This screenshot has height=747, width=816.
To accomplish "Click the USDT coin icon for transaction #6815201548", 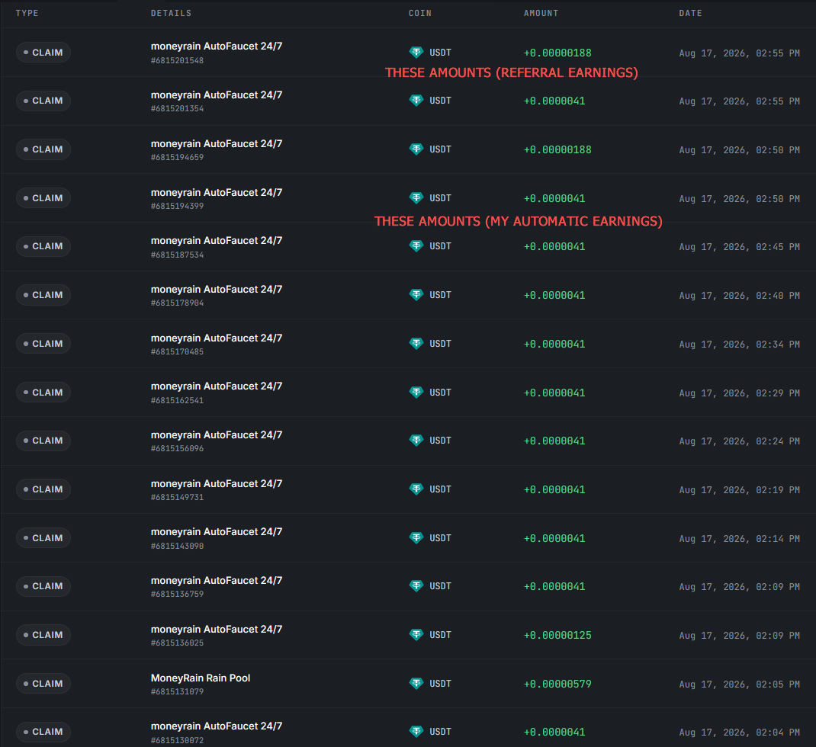I will 416,52.
